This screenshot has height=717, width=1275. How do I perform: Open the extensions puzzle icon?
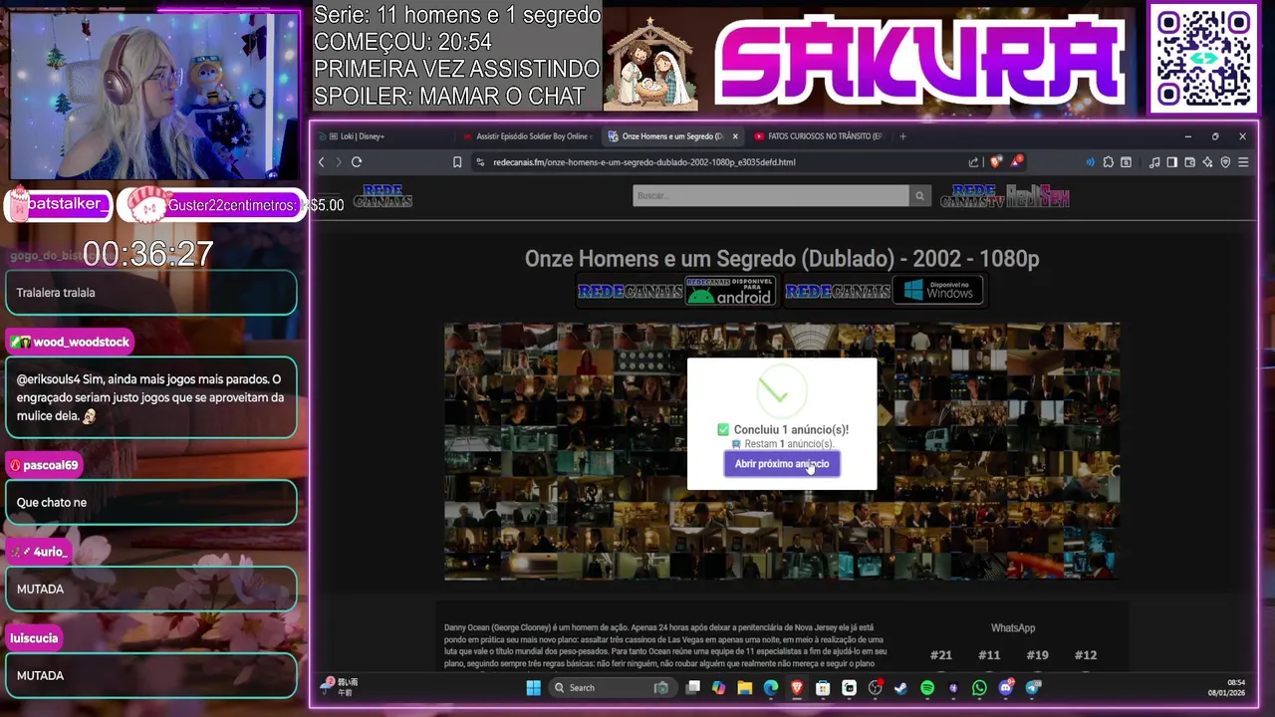1108,162
